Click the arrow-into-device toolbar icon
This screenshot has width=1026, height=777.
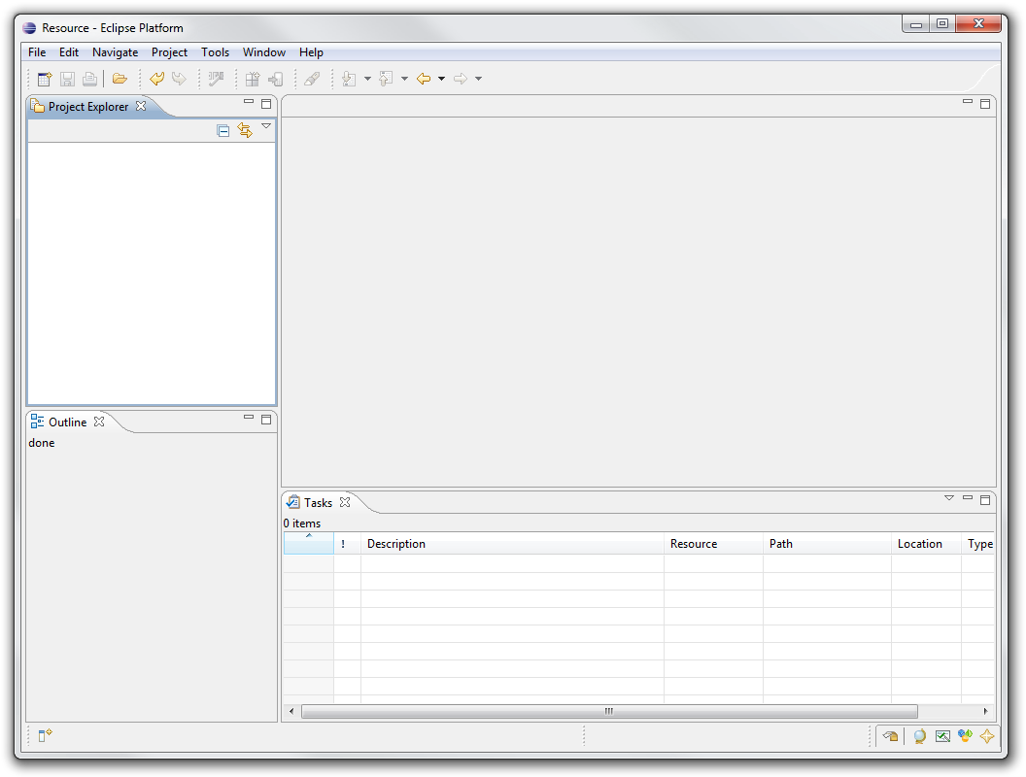276,79
